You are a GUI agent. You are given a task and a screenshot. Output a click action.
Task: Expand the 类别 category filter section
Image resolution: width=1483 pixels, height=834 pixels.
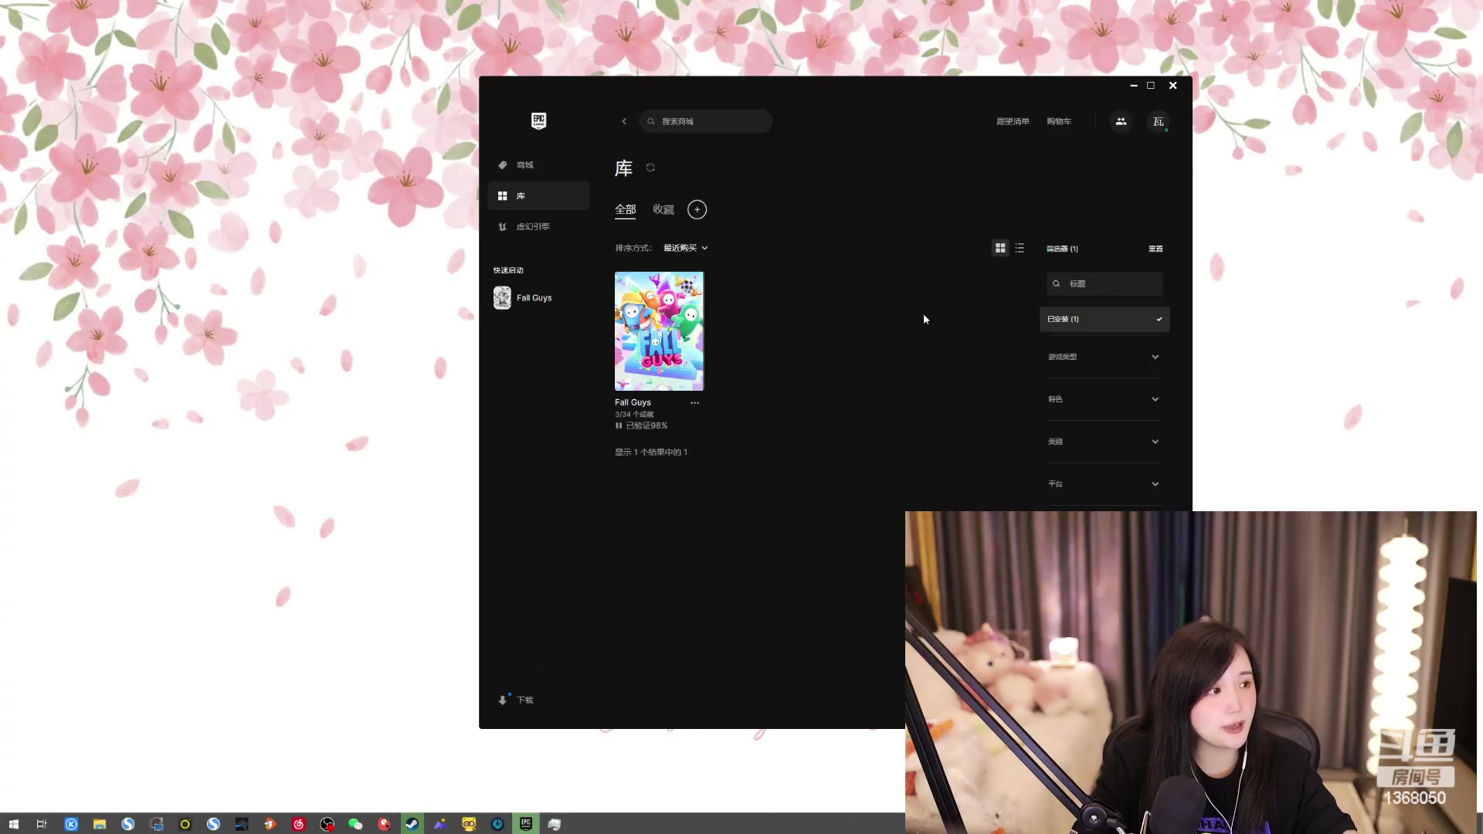coord(1105,442)
